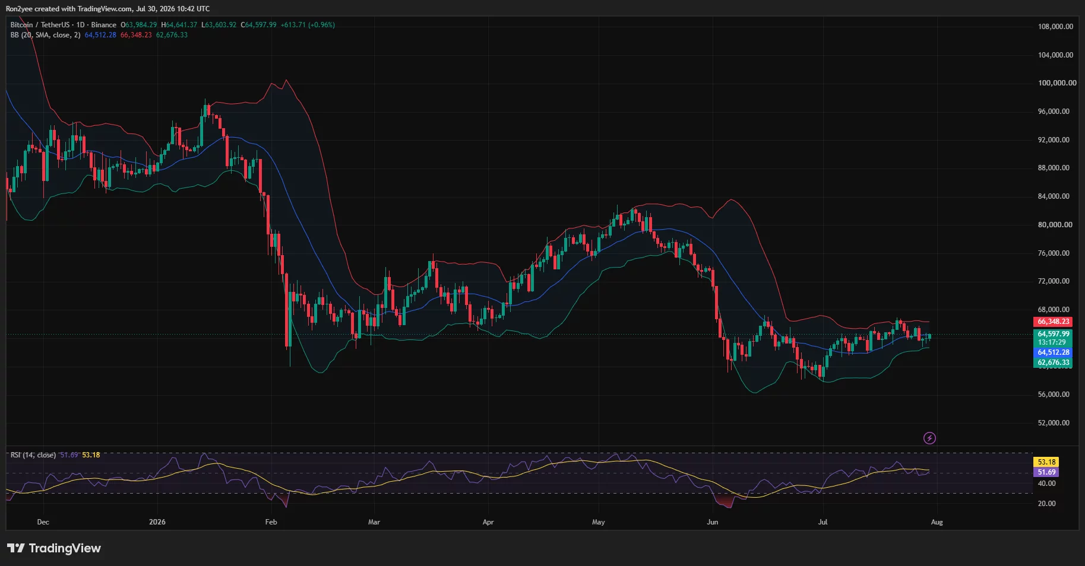The image size is (1085, 566).
Task: Click the Jul label on time axis
Action: click(823, 522)
